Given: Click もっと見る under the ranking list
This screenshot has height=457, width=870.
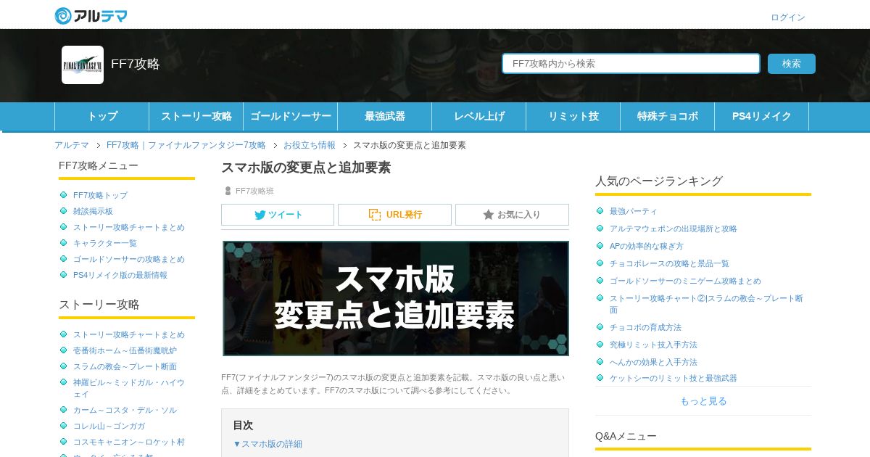Looking at the screenshot, I should click(703, 400).
